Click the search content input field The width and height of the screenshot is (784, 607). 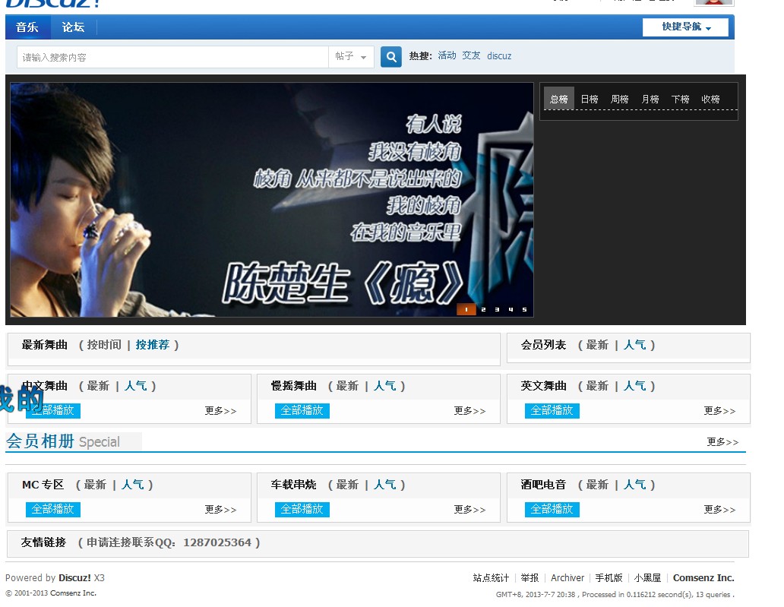tap(172, 57)
